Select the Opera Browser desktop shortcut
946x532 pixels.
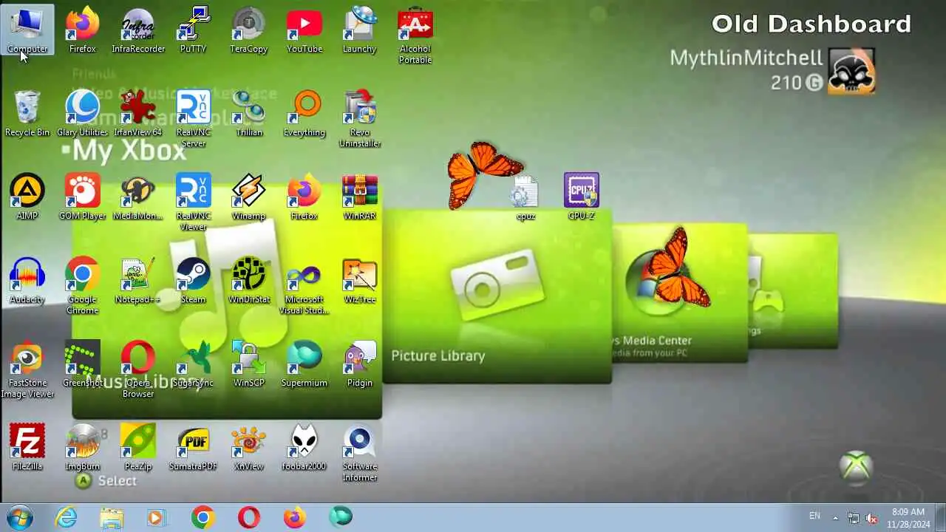point(138,369)
